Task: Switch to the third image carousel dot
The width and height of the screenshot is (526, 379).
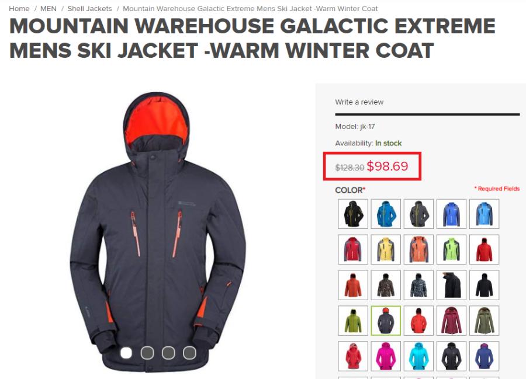Action: coord(168,353)
